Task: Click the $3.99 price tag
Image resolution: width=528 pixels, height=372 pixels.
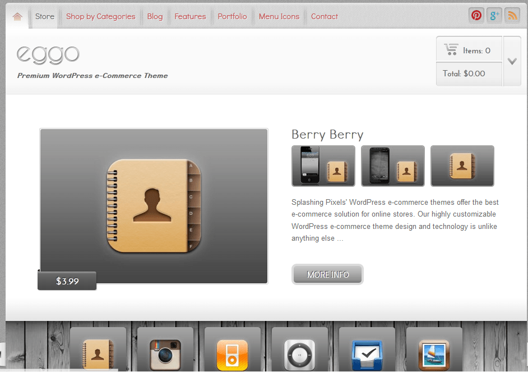Action: click(x=67, y=281)
